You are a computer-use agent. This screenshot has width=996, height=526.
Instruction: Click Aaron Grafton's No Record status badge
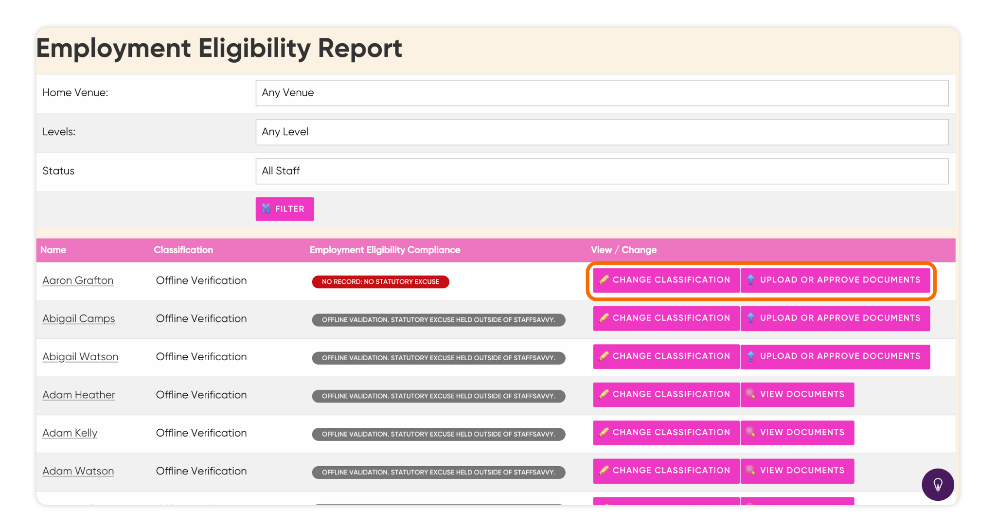coord(380,281)
